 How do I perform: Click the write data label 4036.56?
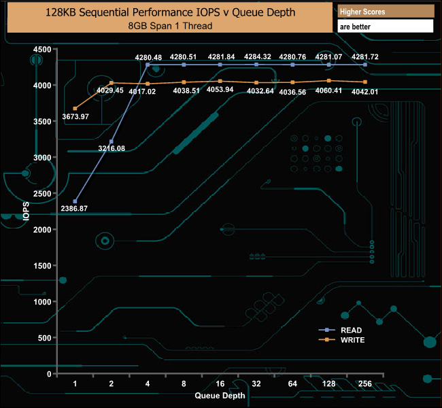[292, 92]
